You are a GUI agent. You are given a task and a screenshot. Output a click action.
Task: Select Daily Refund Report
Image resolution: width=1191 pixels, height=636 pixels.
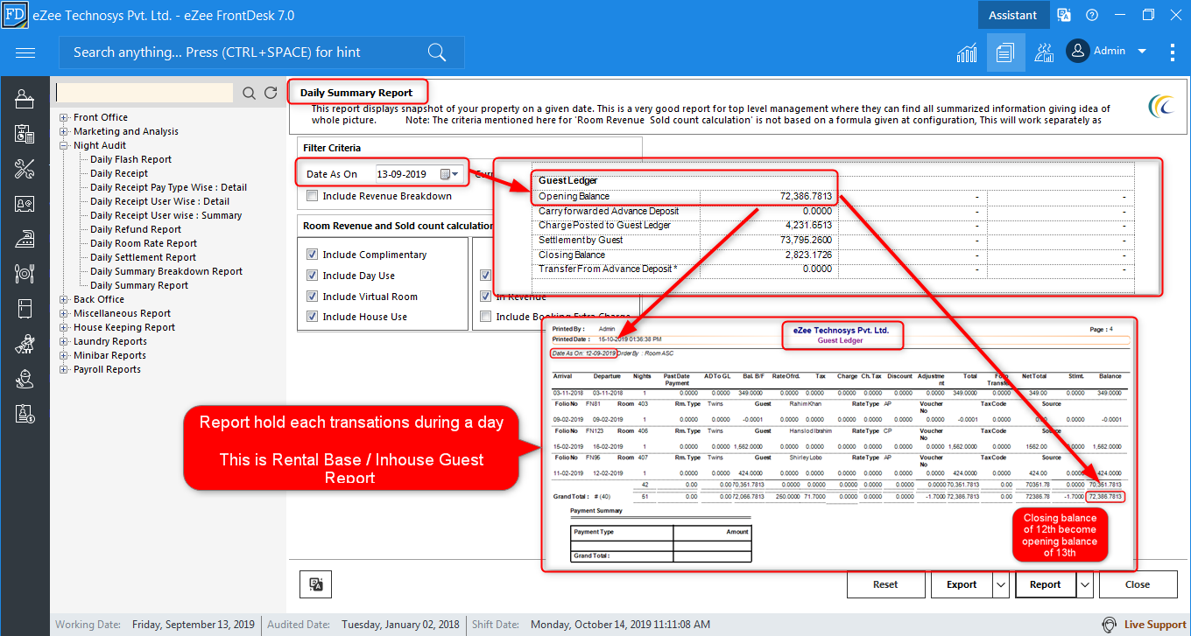136,229
